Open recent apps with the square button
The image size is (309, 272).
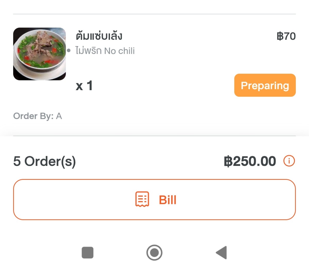tap(88, 252)
